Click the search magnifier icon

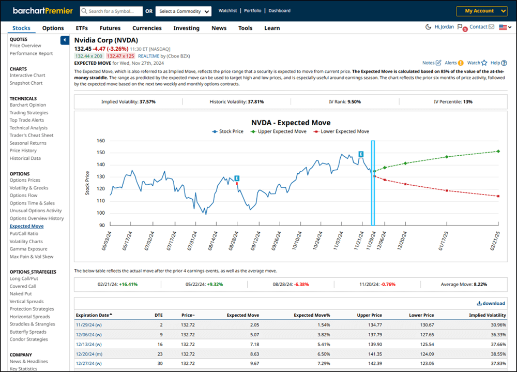click(84, 11)
